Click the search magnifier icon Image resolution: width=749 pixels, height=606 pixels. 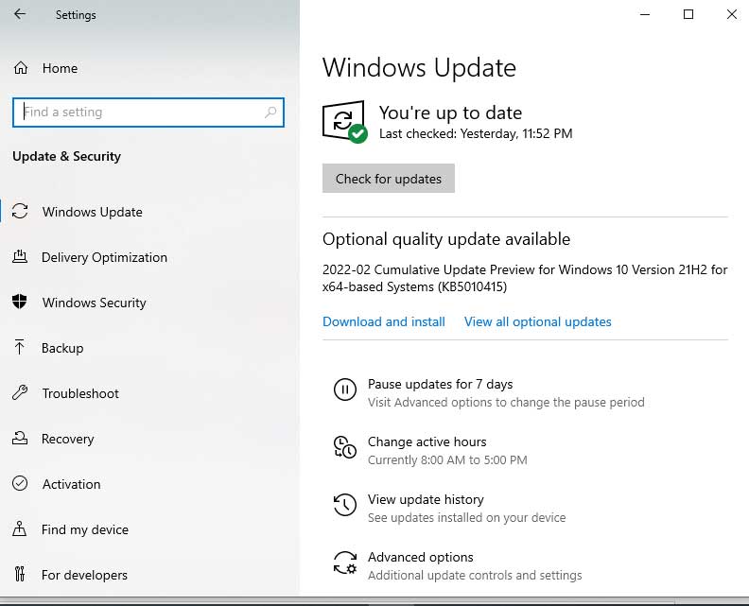click(270, 113)
